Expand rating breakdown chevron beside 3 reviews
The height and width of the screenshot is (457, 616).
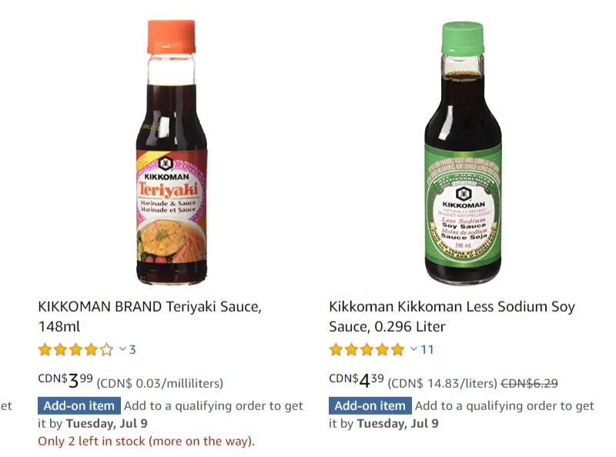[122, 349]
